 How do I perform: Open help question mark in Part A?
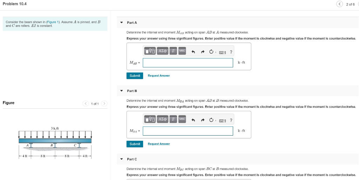pos(231,52)
